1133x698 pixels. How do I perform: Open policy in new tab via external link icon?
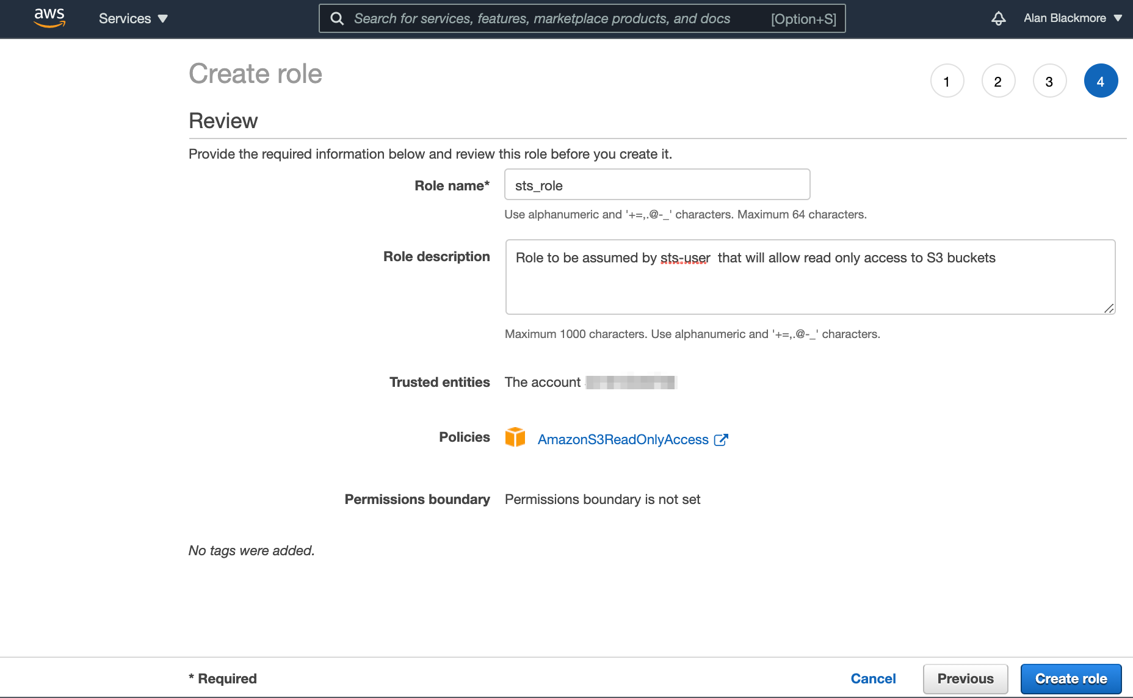pos(722,439)
